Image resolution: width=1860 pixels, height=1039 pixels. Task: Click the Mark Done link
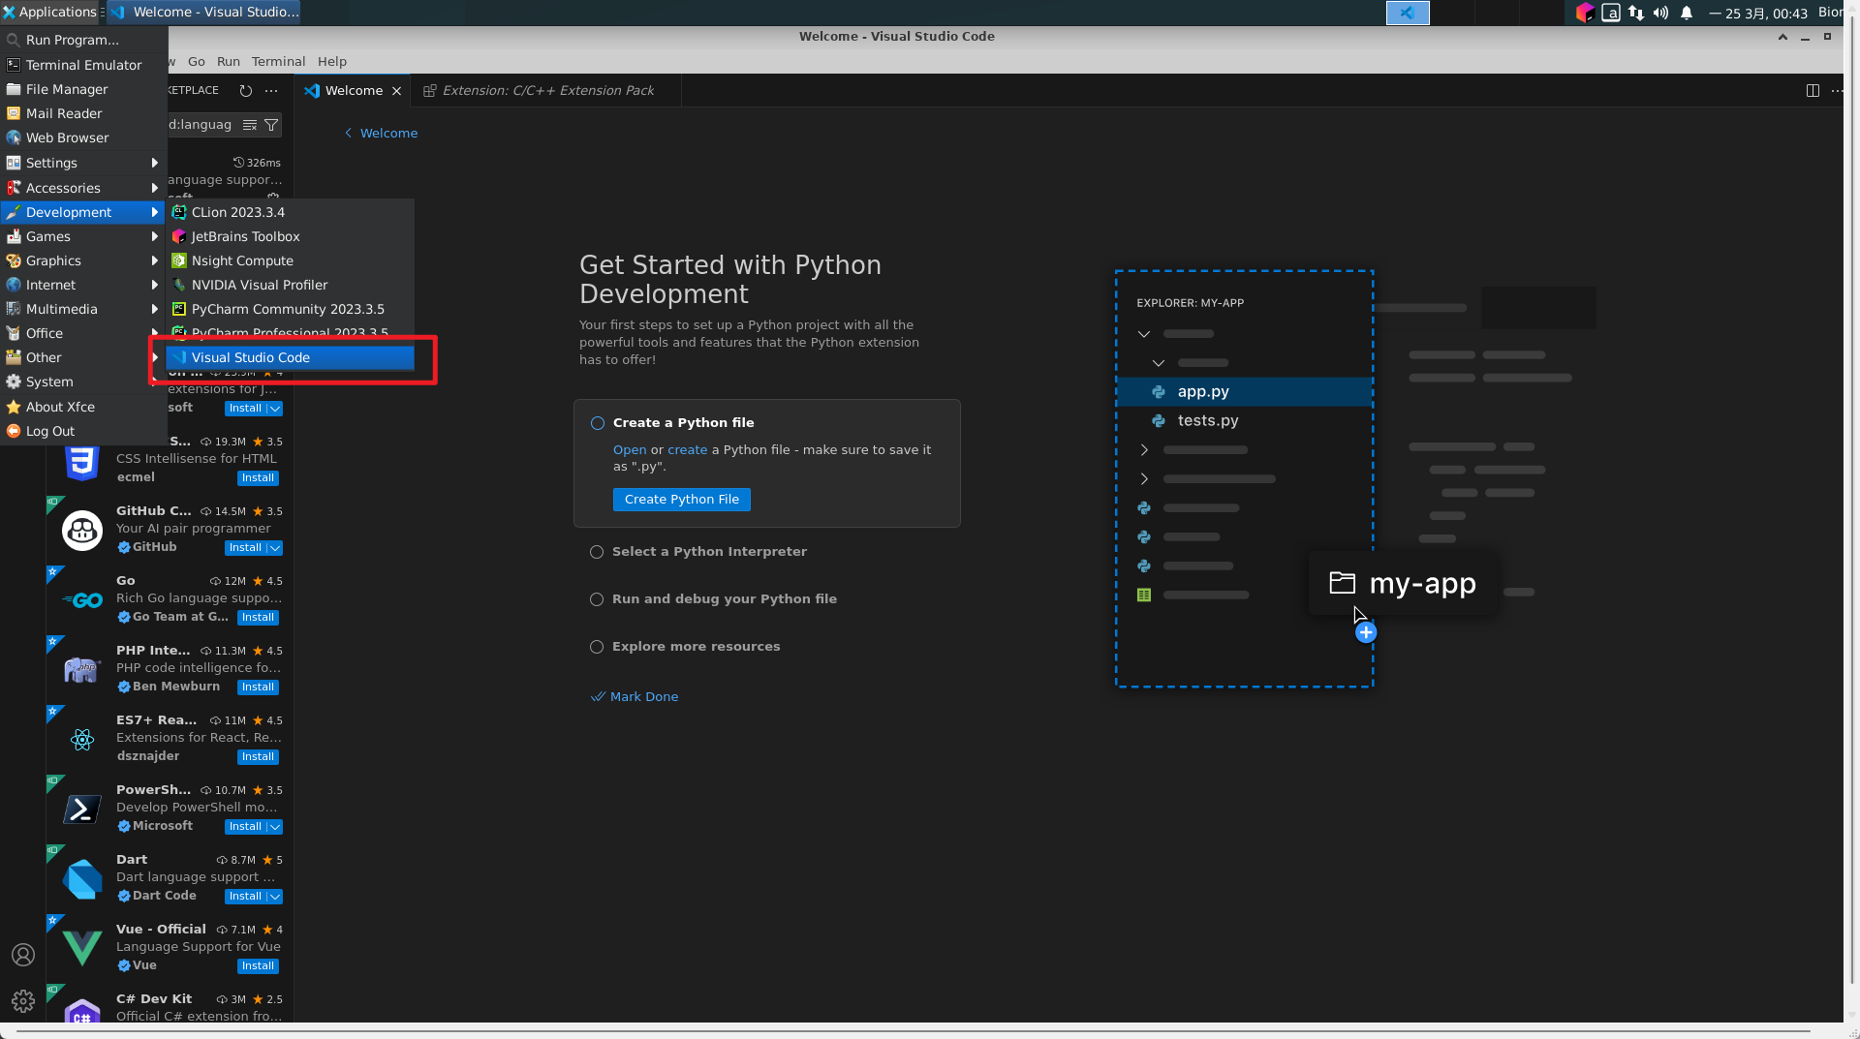[635, 697]
